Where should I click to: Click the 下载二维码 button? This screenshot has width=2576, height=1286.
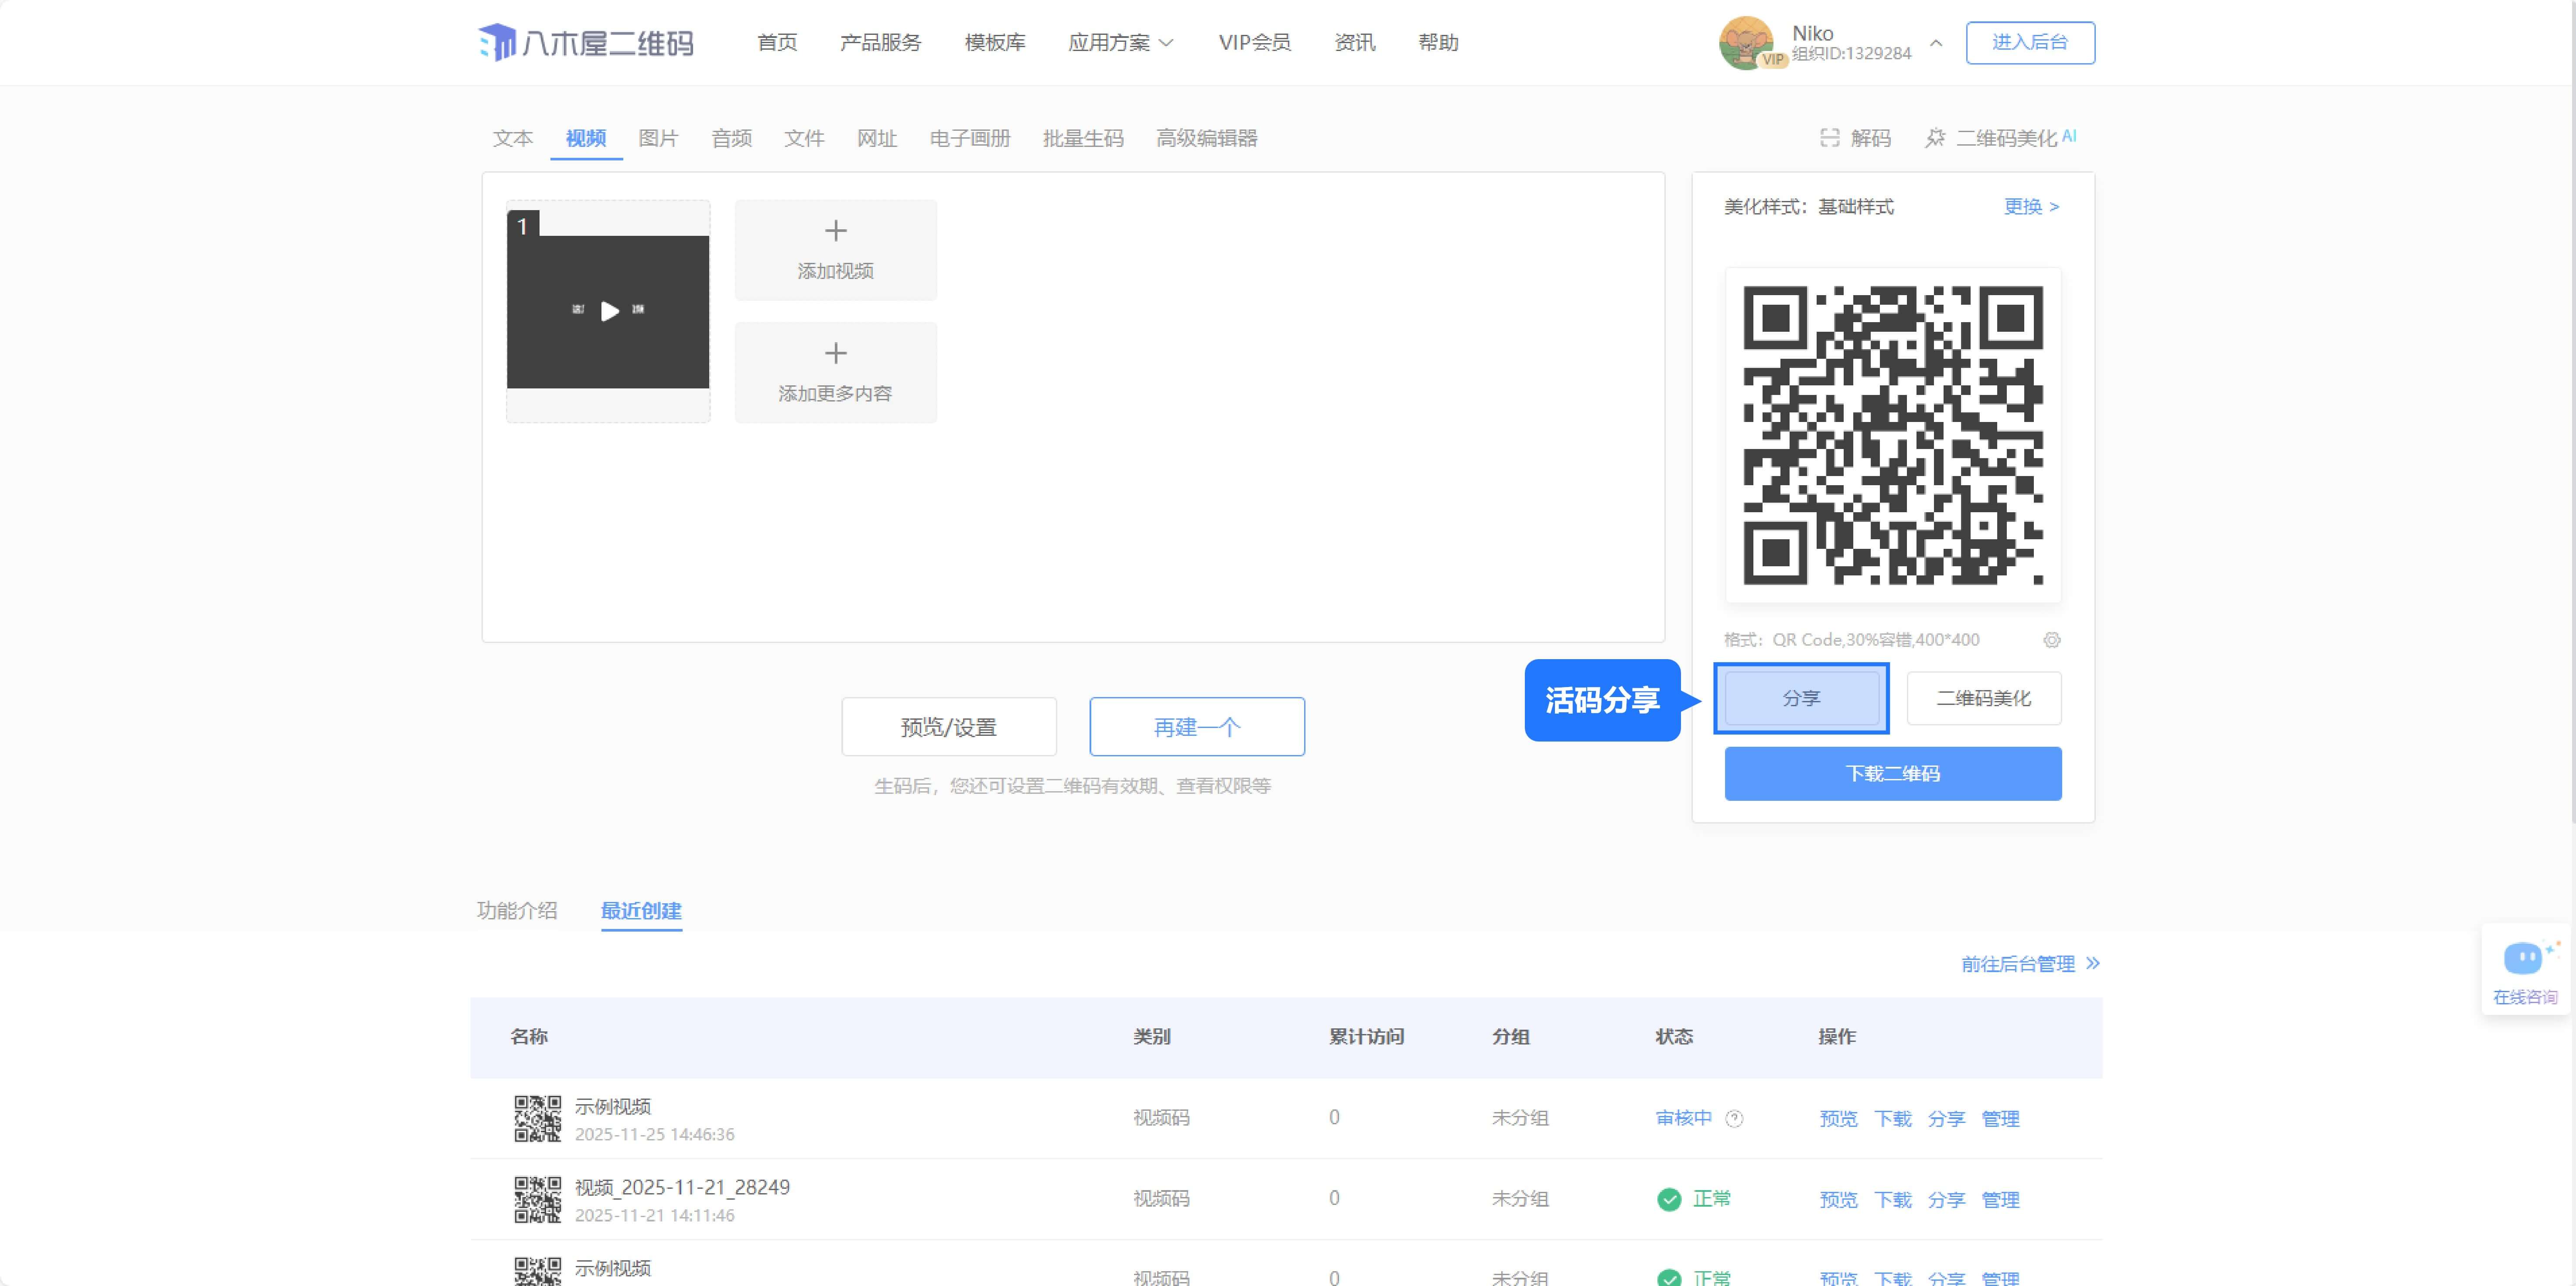[x=1892, y=773]
